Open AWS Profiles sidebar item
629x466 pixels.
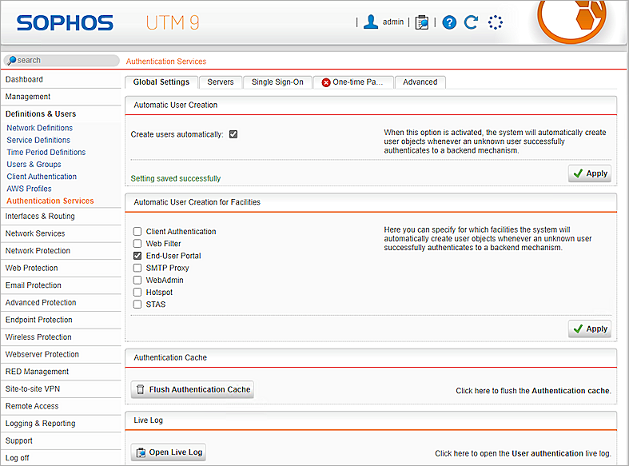(x=30, y=189)
